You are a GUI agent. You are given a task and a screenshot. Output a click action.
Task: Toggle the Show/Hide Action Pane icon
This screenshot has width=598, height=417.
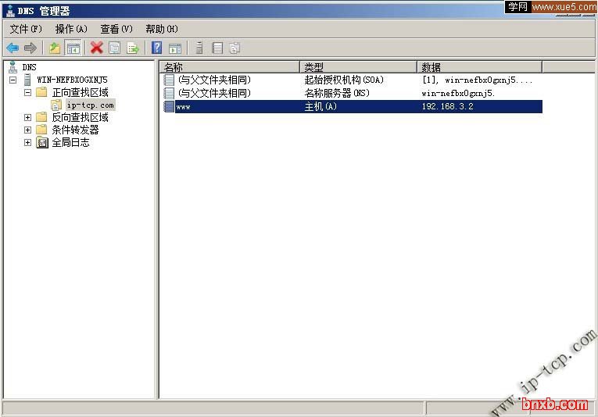[x=175, y=48]
